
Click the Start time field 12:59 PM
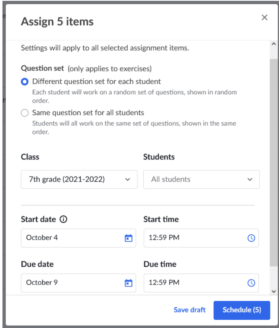201,238
